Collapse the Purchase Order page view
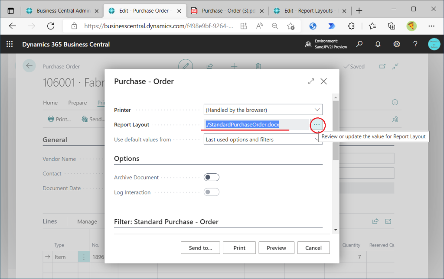Viewport: 444px width, 279px height. (395, 66)
